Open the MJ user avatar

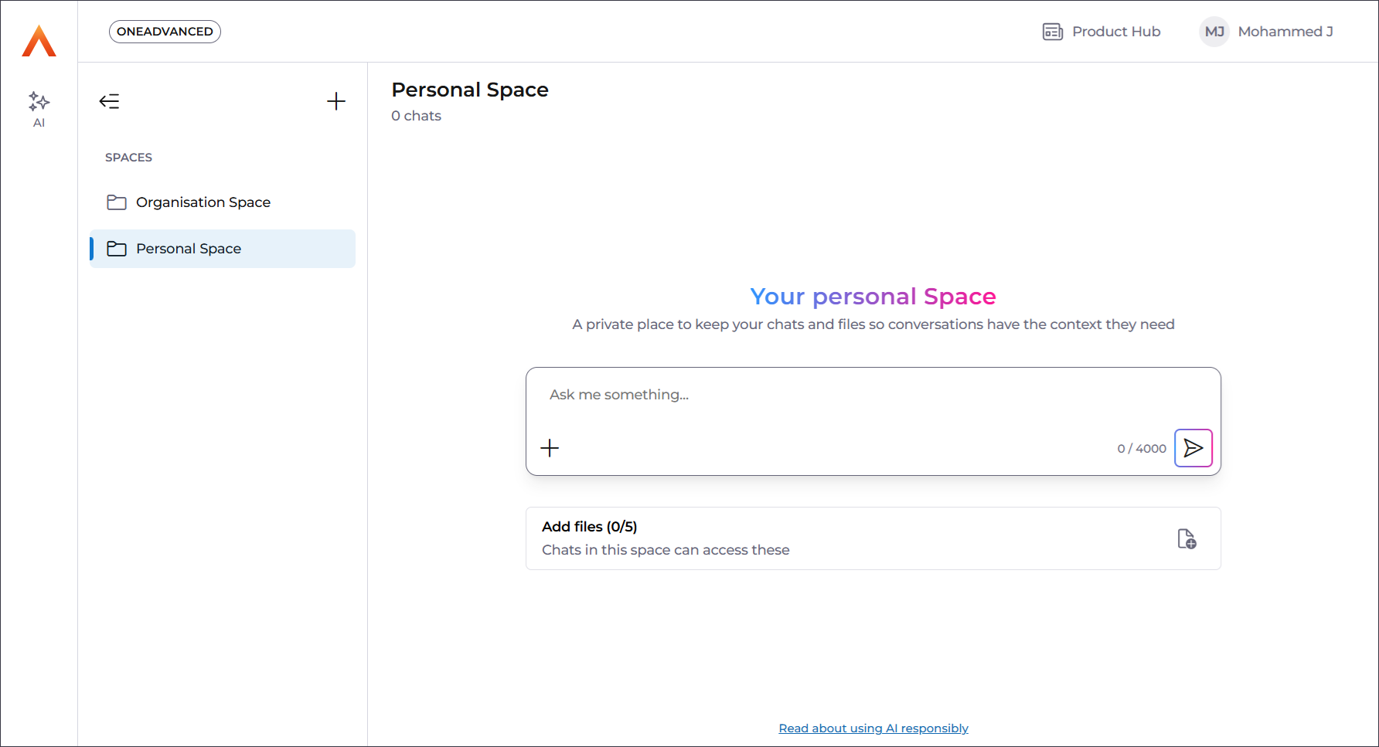coord(1214,32)
